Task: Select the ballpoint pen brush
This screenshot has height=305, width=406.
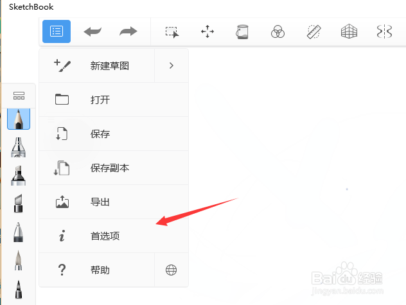Action: click(19, 232)
